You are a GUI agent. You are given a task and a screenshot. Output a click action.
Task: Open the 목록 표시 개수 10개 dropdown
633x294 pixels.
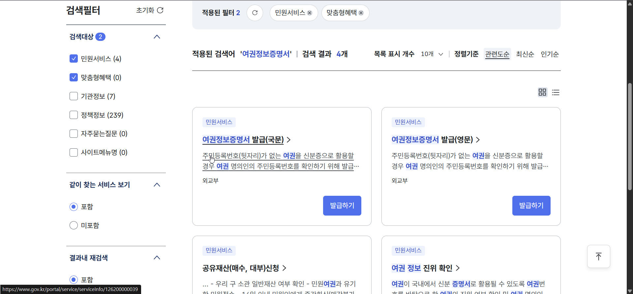tap(432, 54)
